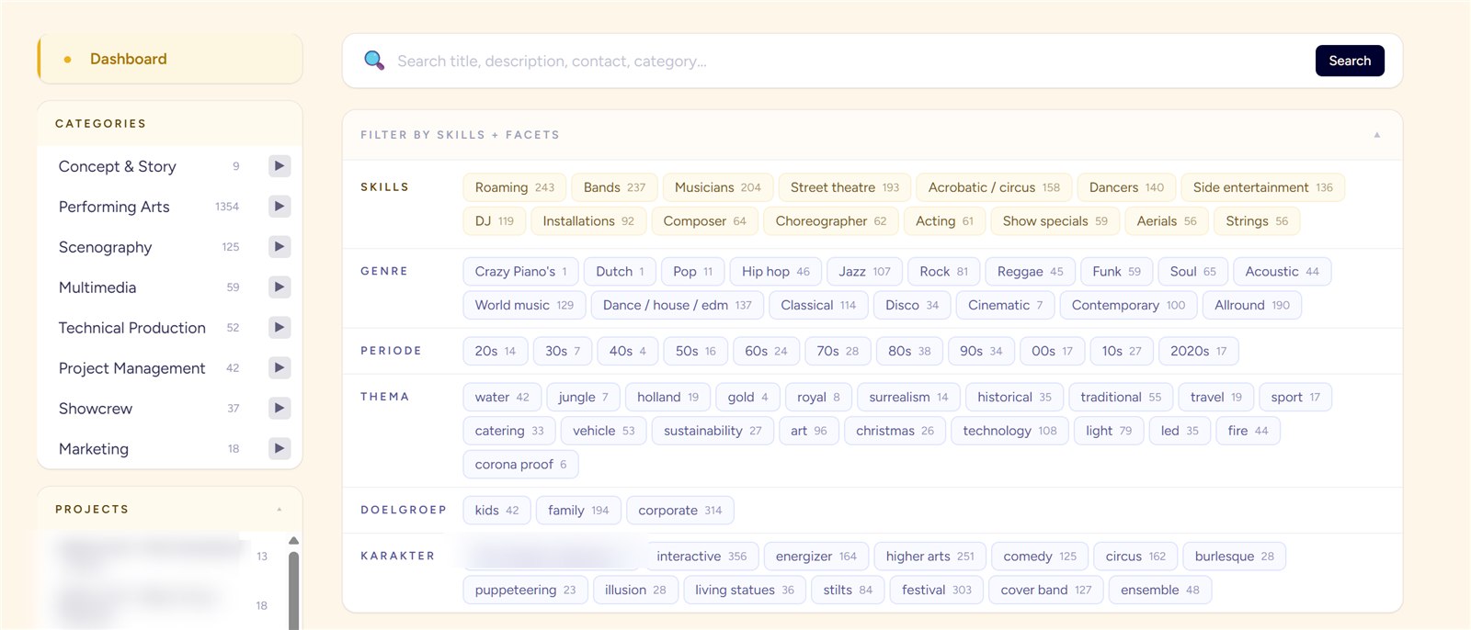1471x630 pixels.
Task: Toggle the Dancers skill filter
Action: point(1126,187)
